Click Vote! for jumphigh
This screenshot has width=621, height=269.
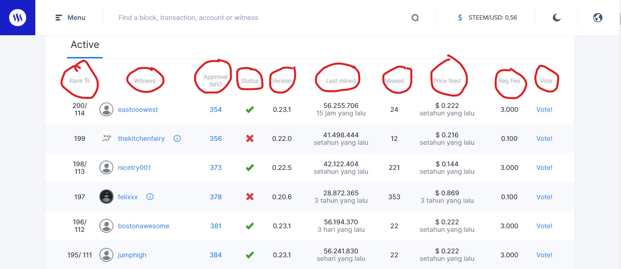tap(544, 255)
